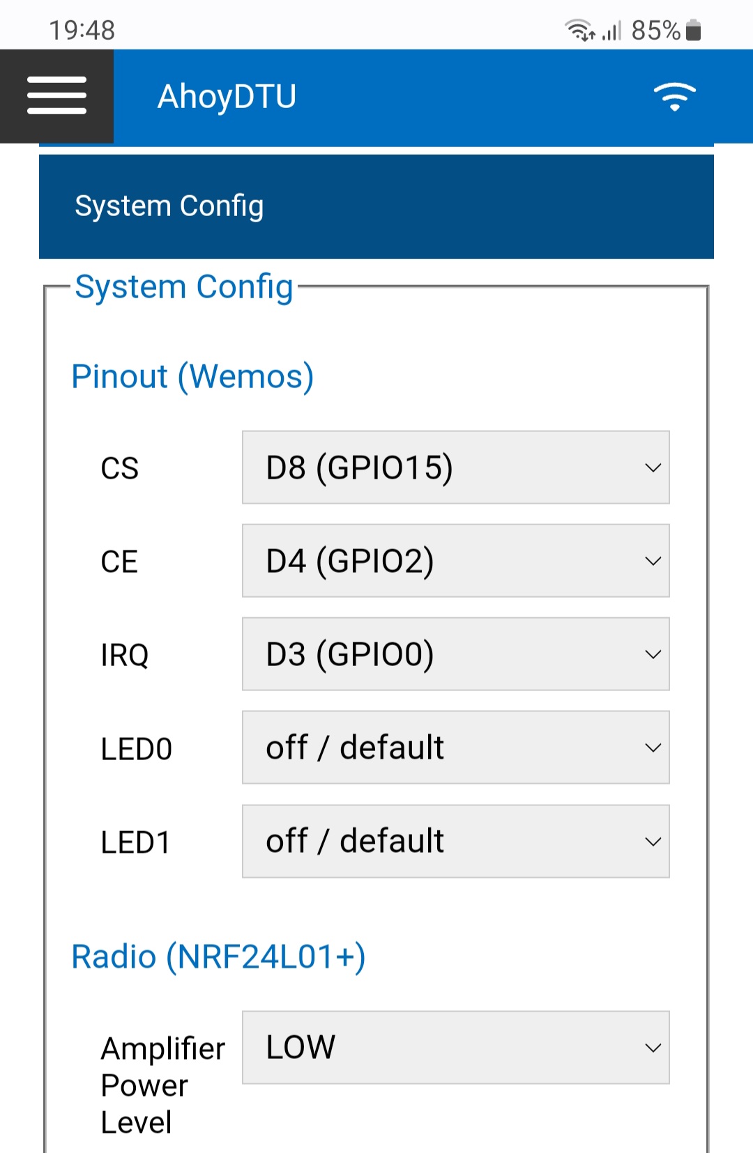Image resolution: width=753 pixels, height=1153 pixels.
Task: Open the CS pin dropdown
Action: pyautogui.click(x=455, y=467)
